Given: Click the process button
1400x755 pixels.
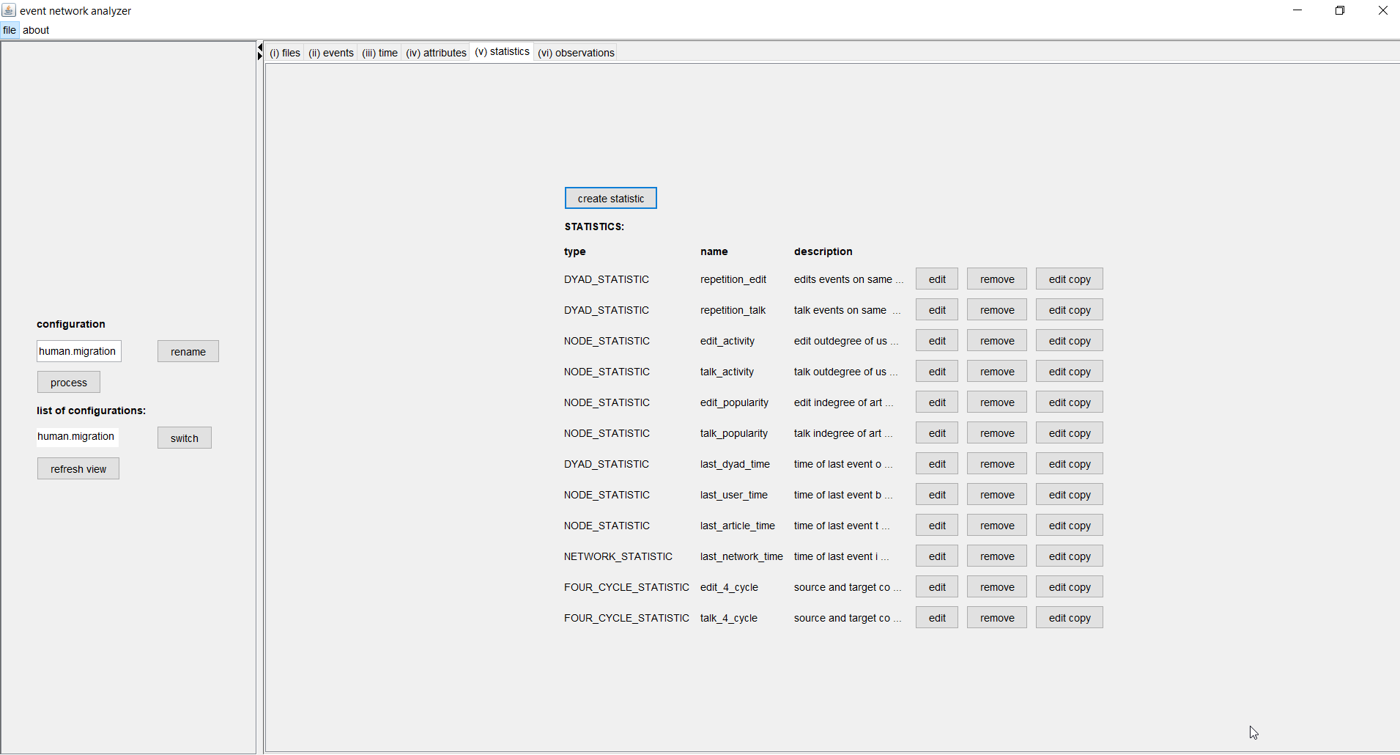Looking at the screenshot, I should (x=69, y=383).
